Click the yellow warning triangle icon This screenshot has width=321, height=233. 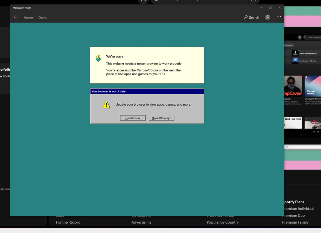[106, 105]
